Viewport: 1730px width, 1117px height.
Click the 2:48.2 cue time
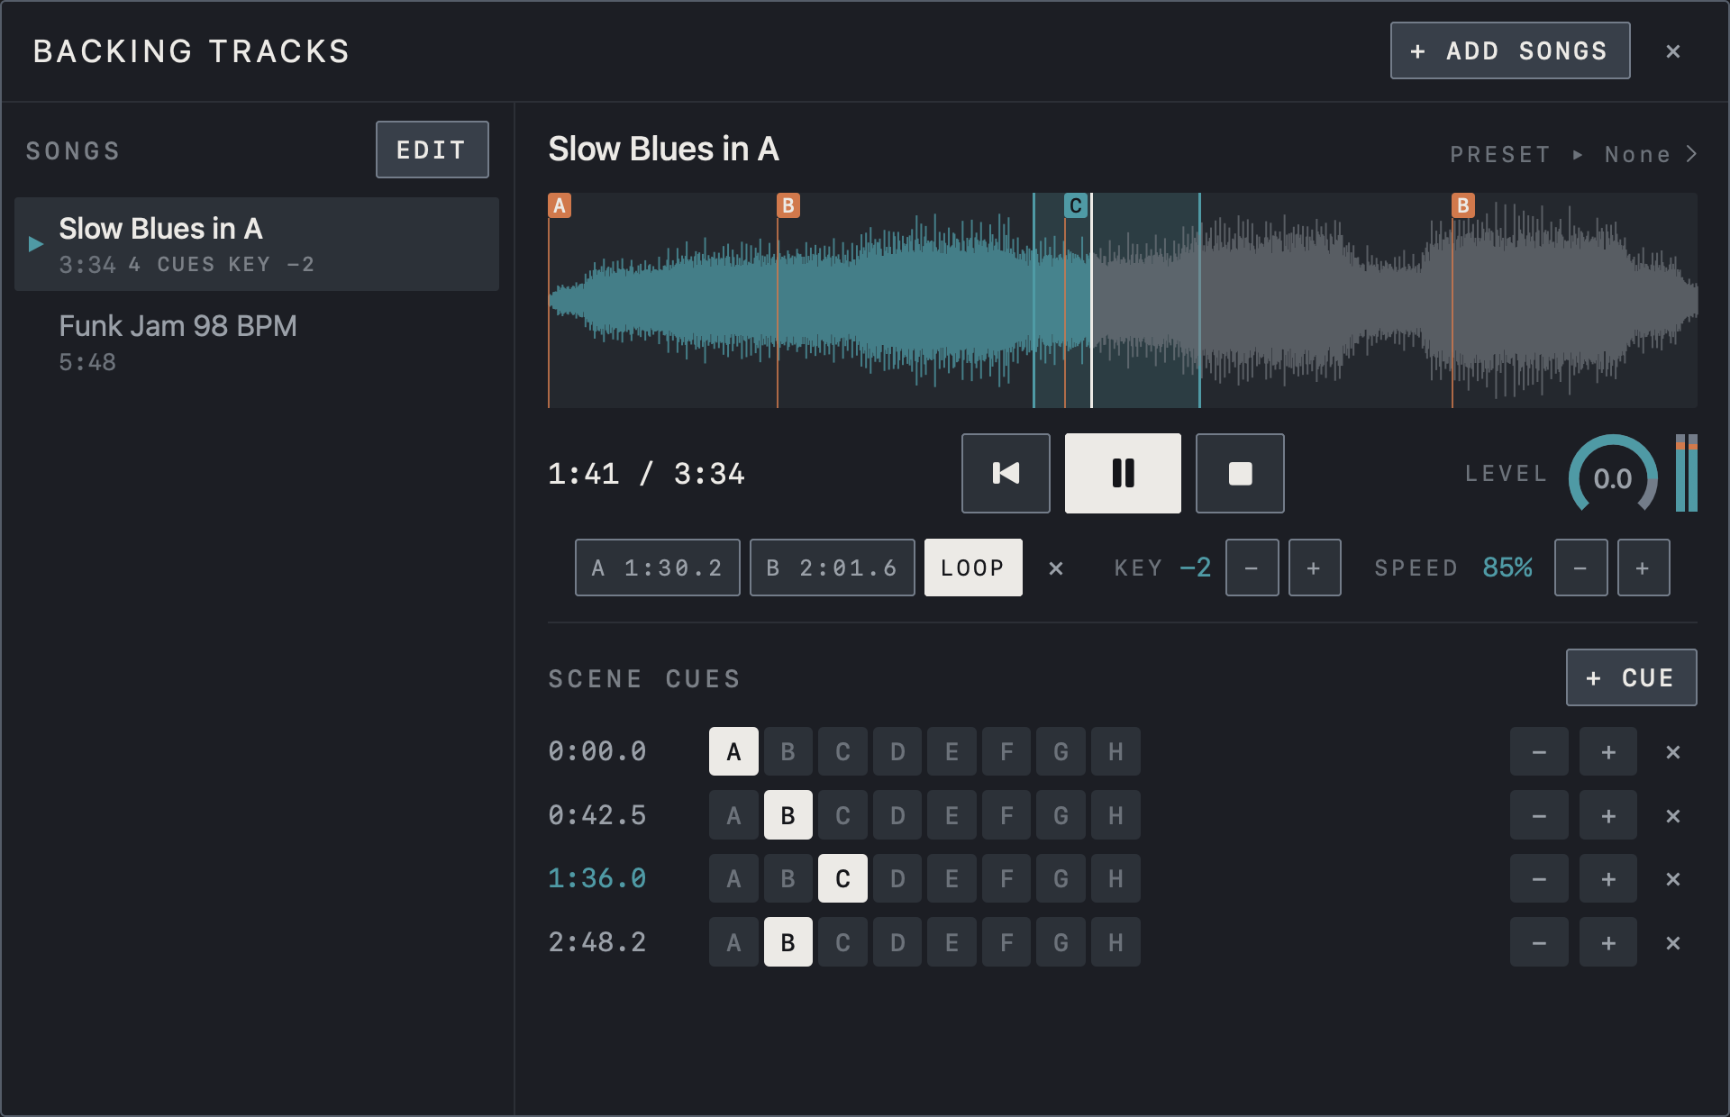pos(597,942)
